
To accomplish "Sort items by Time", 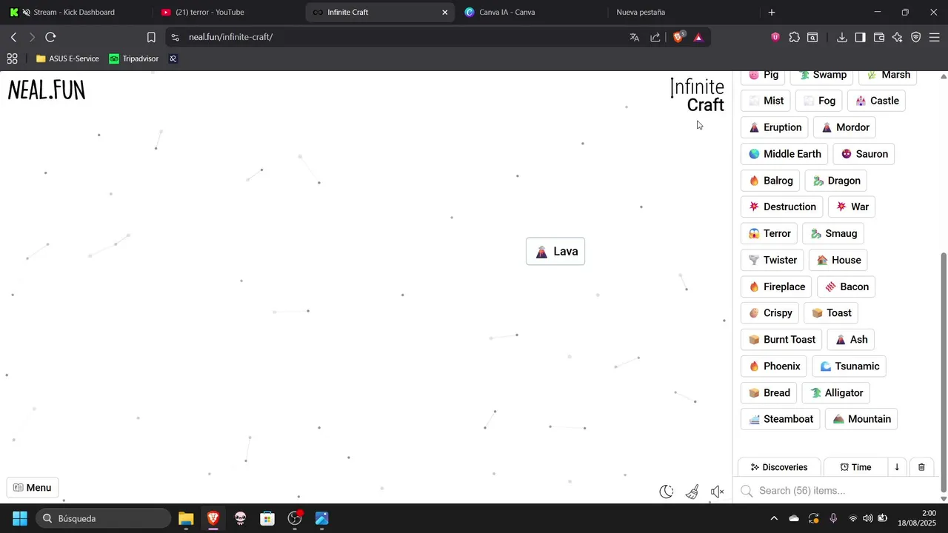I will coord(856,467).
